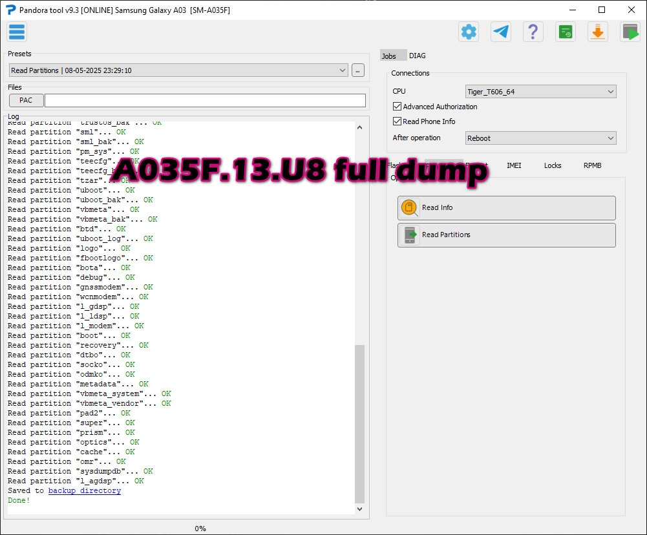Image resolution: width=647 pixels, height=535 pixels.
Task: Click the log vertical scrollbar thumb
Action: [x=360, y=423]
